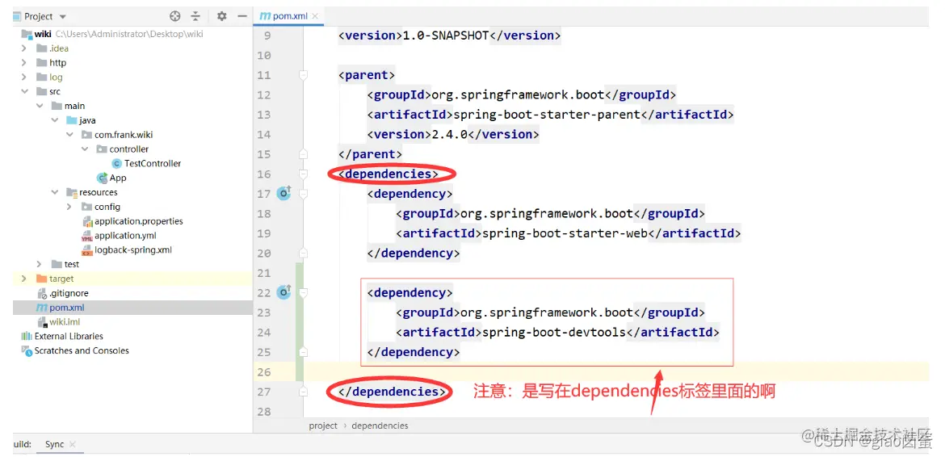Screen dimensions: 945x457
Task: Open External Libraries node
Action: point(69,336)
